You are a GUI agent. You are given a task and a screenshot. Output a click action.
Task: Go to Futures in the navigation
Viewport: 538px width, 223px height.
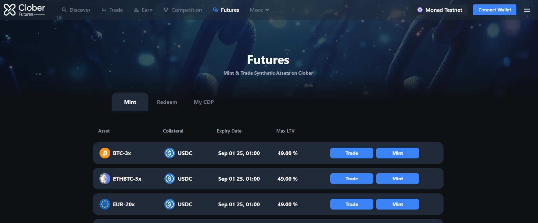coord(226,10)
